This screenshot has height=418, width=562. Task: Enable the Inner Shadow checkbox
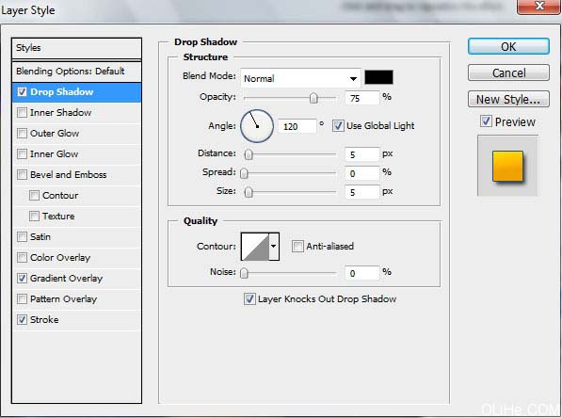[x=22, y=113]
